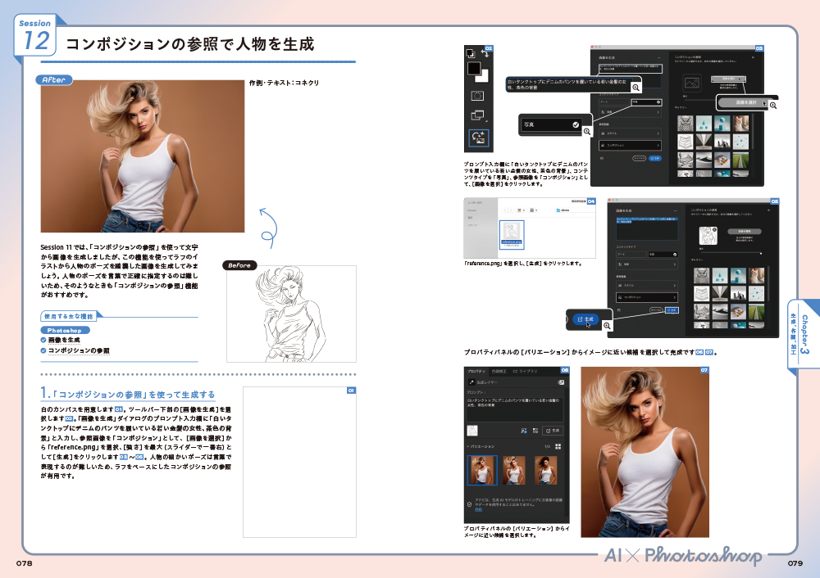Toggle grid view icon in Variations section
Screen dimensions: 820x578
point(558,446)
